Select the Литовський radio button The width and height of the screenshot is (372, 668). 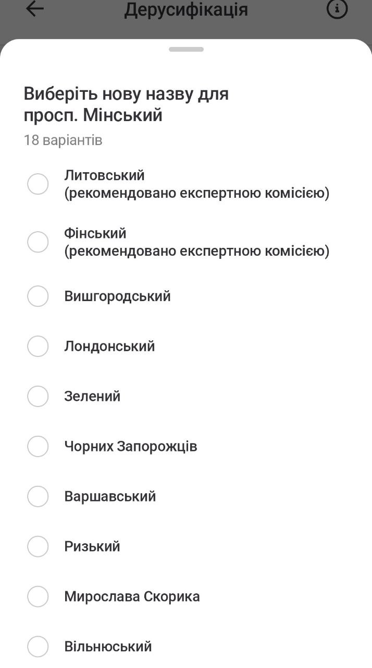[38, 184]
